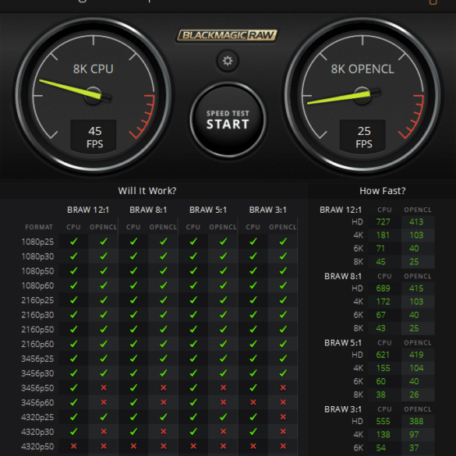The width and height of the screenshot is (456, 456).
Task: Click the 138 BRAW 3:1 4K value
Action: tap(383, 434)
